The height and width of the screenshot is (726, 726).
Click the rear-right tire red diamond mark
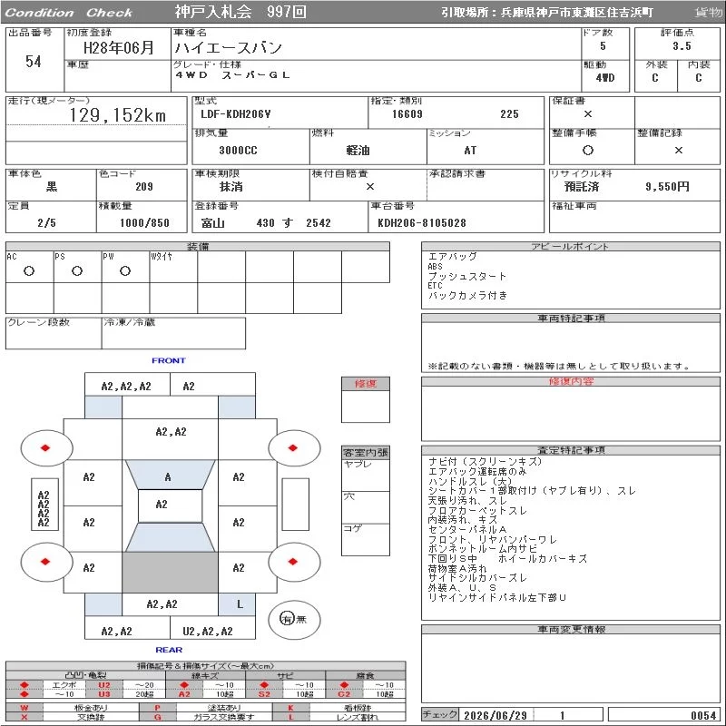tap(292, 562)
